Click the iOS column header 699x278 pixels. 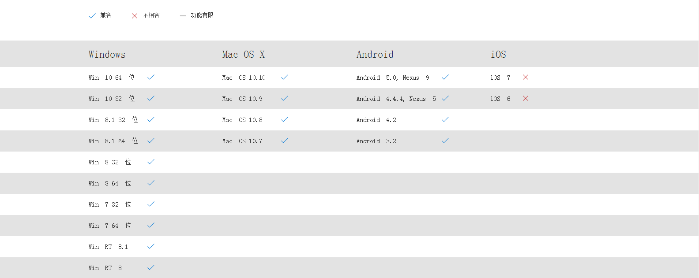tap(498, 54)
